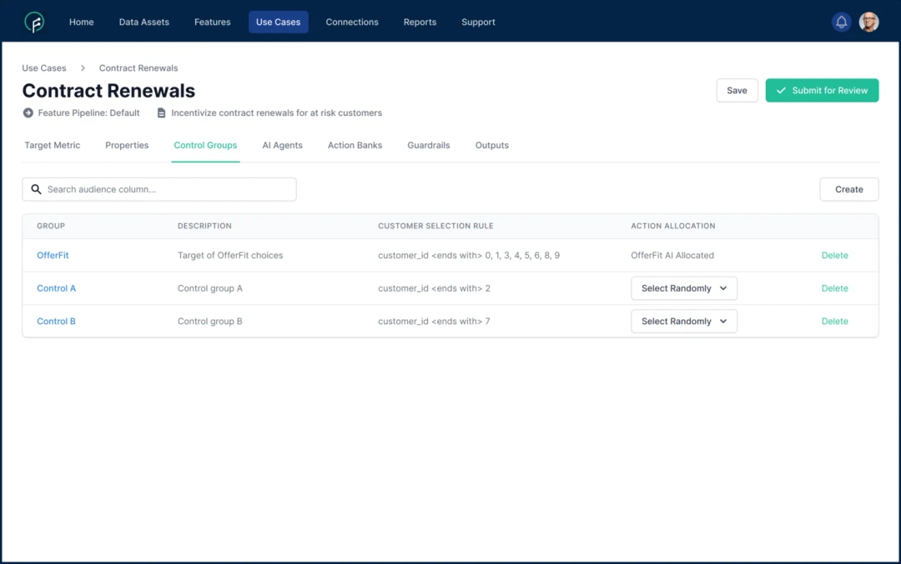The width and height of the screenshot is (901, 564).
Task: Click the 'customer_id <ends with> 7' rule
Action: click(x=434, y=322)
